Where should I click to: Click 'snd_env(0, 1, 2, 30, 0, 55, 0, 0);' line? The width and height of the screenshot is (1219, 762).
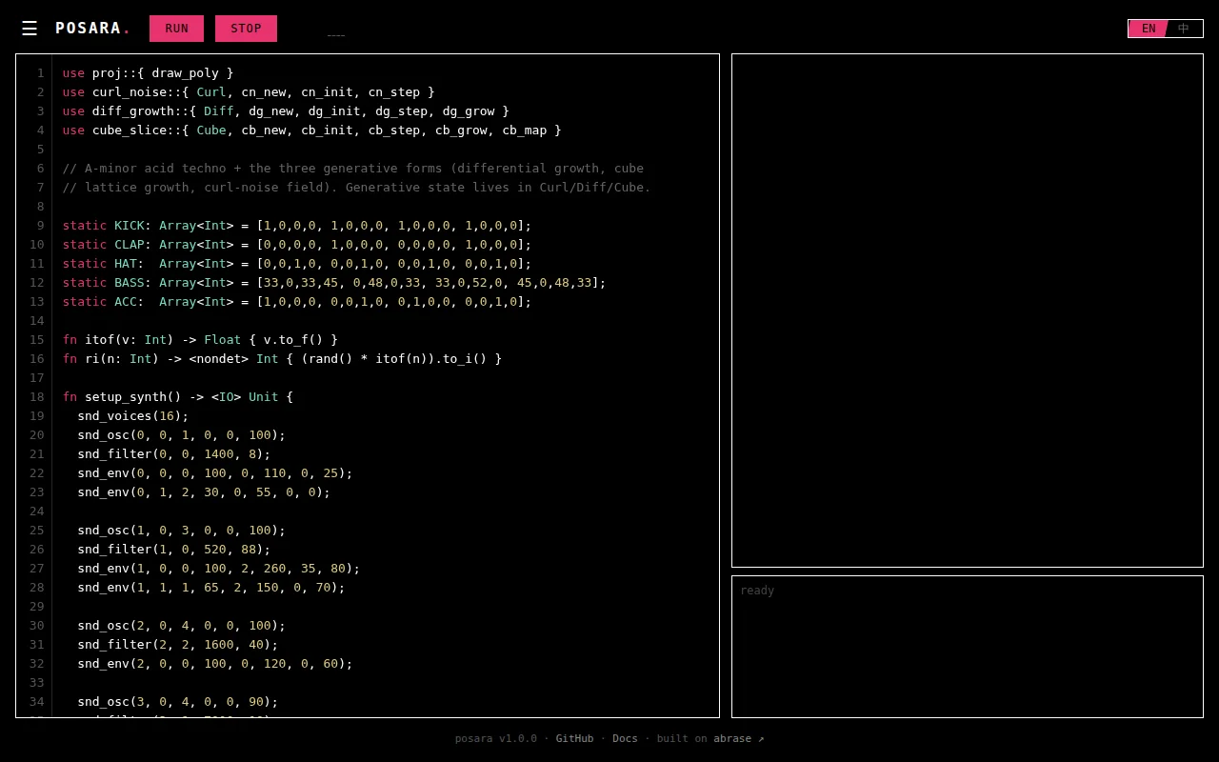point(204,492)
